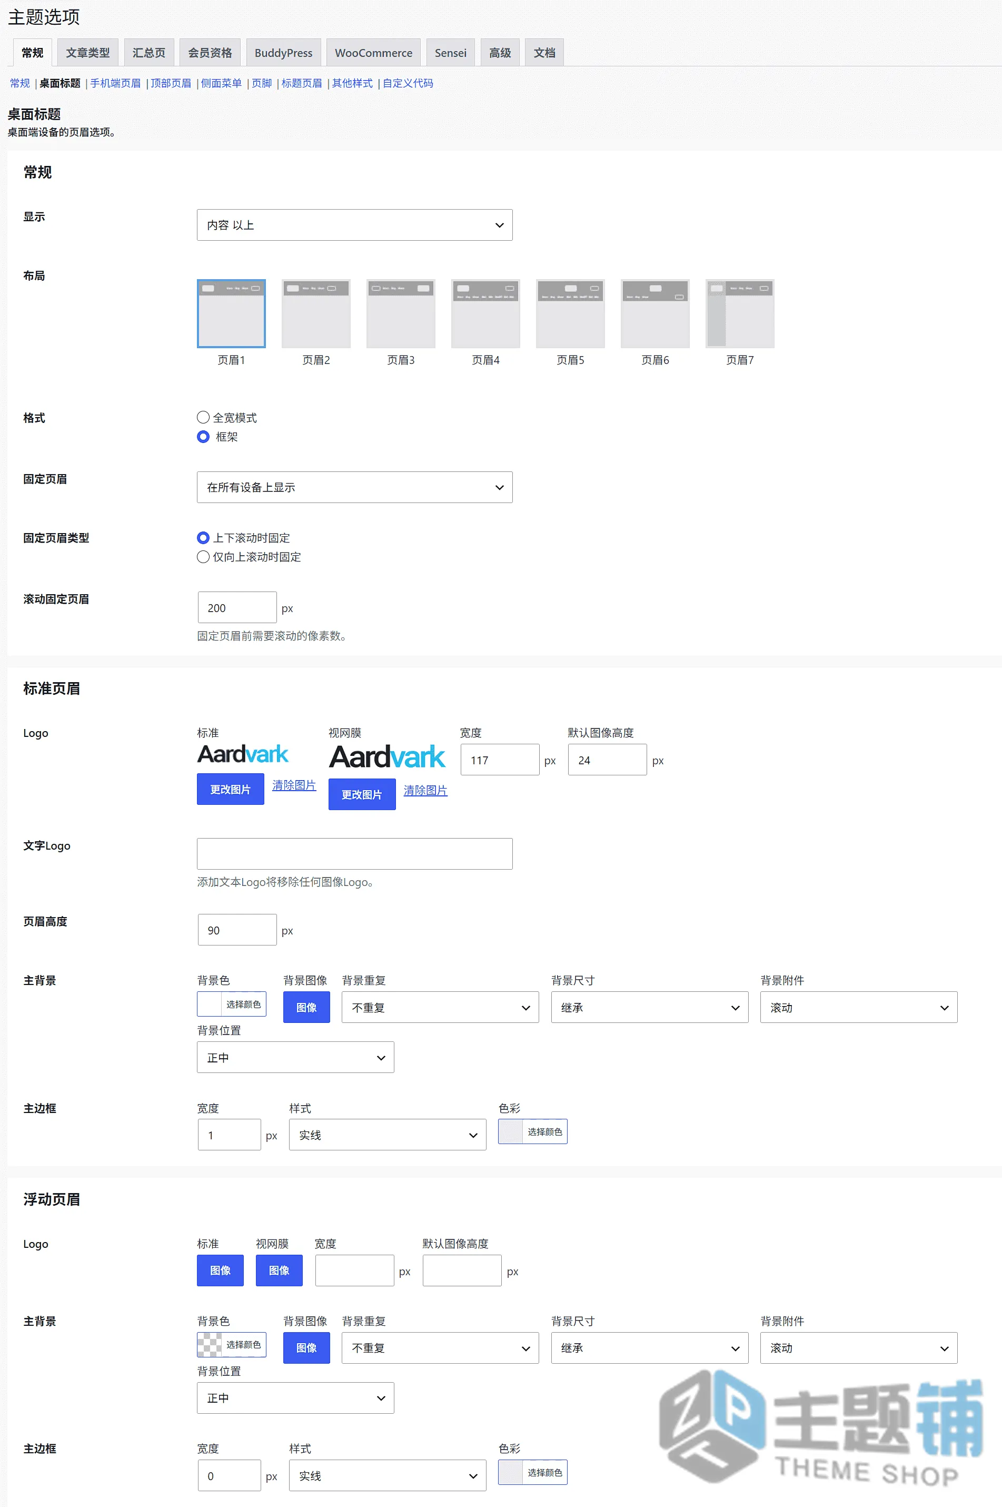The height and width of the screenshot is (1507, 1002).
Task: Select the 页眉1 layout thumbnail
Action: point(231,313)
